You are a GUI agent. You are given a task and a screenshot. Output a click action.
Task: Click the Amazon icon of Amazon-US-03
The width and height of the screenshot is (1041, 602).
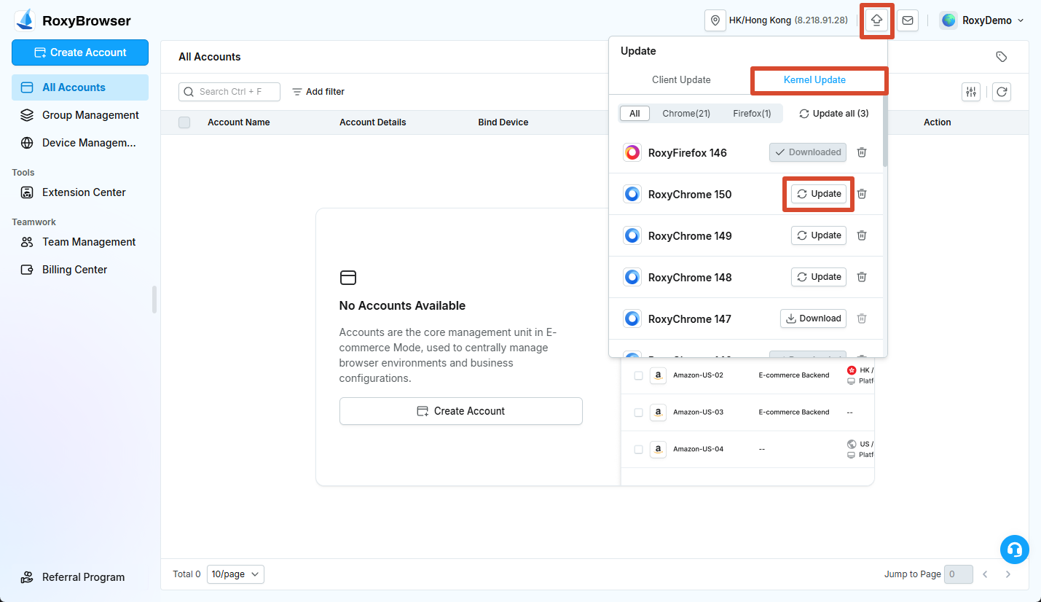658,412
